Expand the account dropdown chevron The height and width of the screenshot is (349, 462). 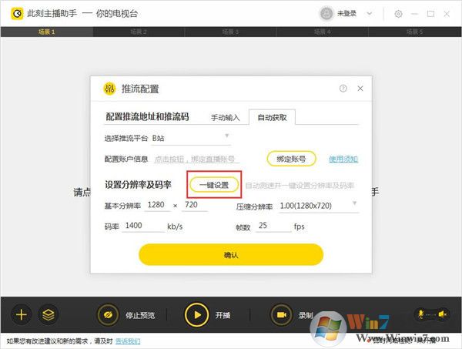[x=369, y=14]
